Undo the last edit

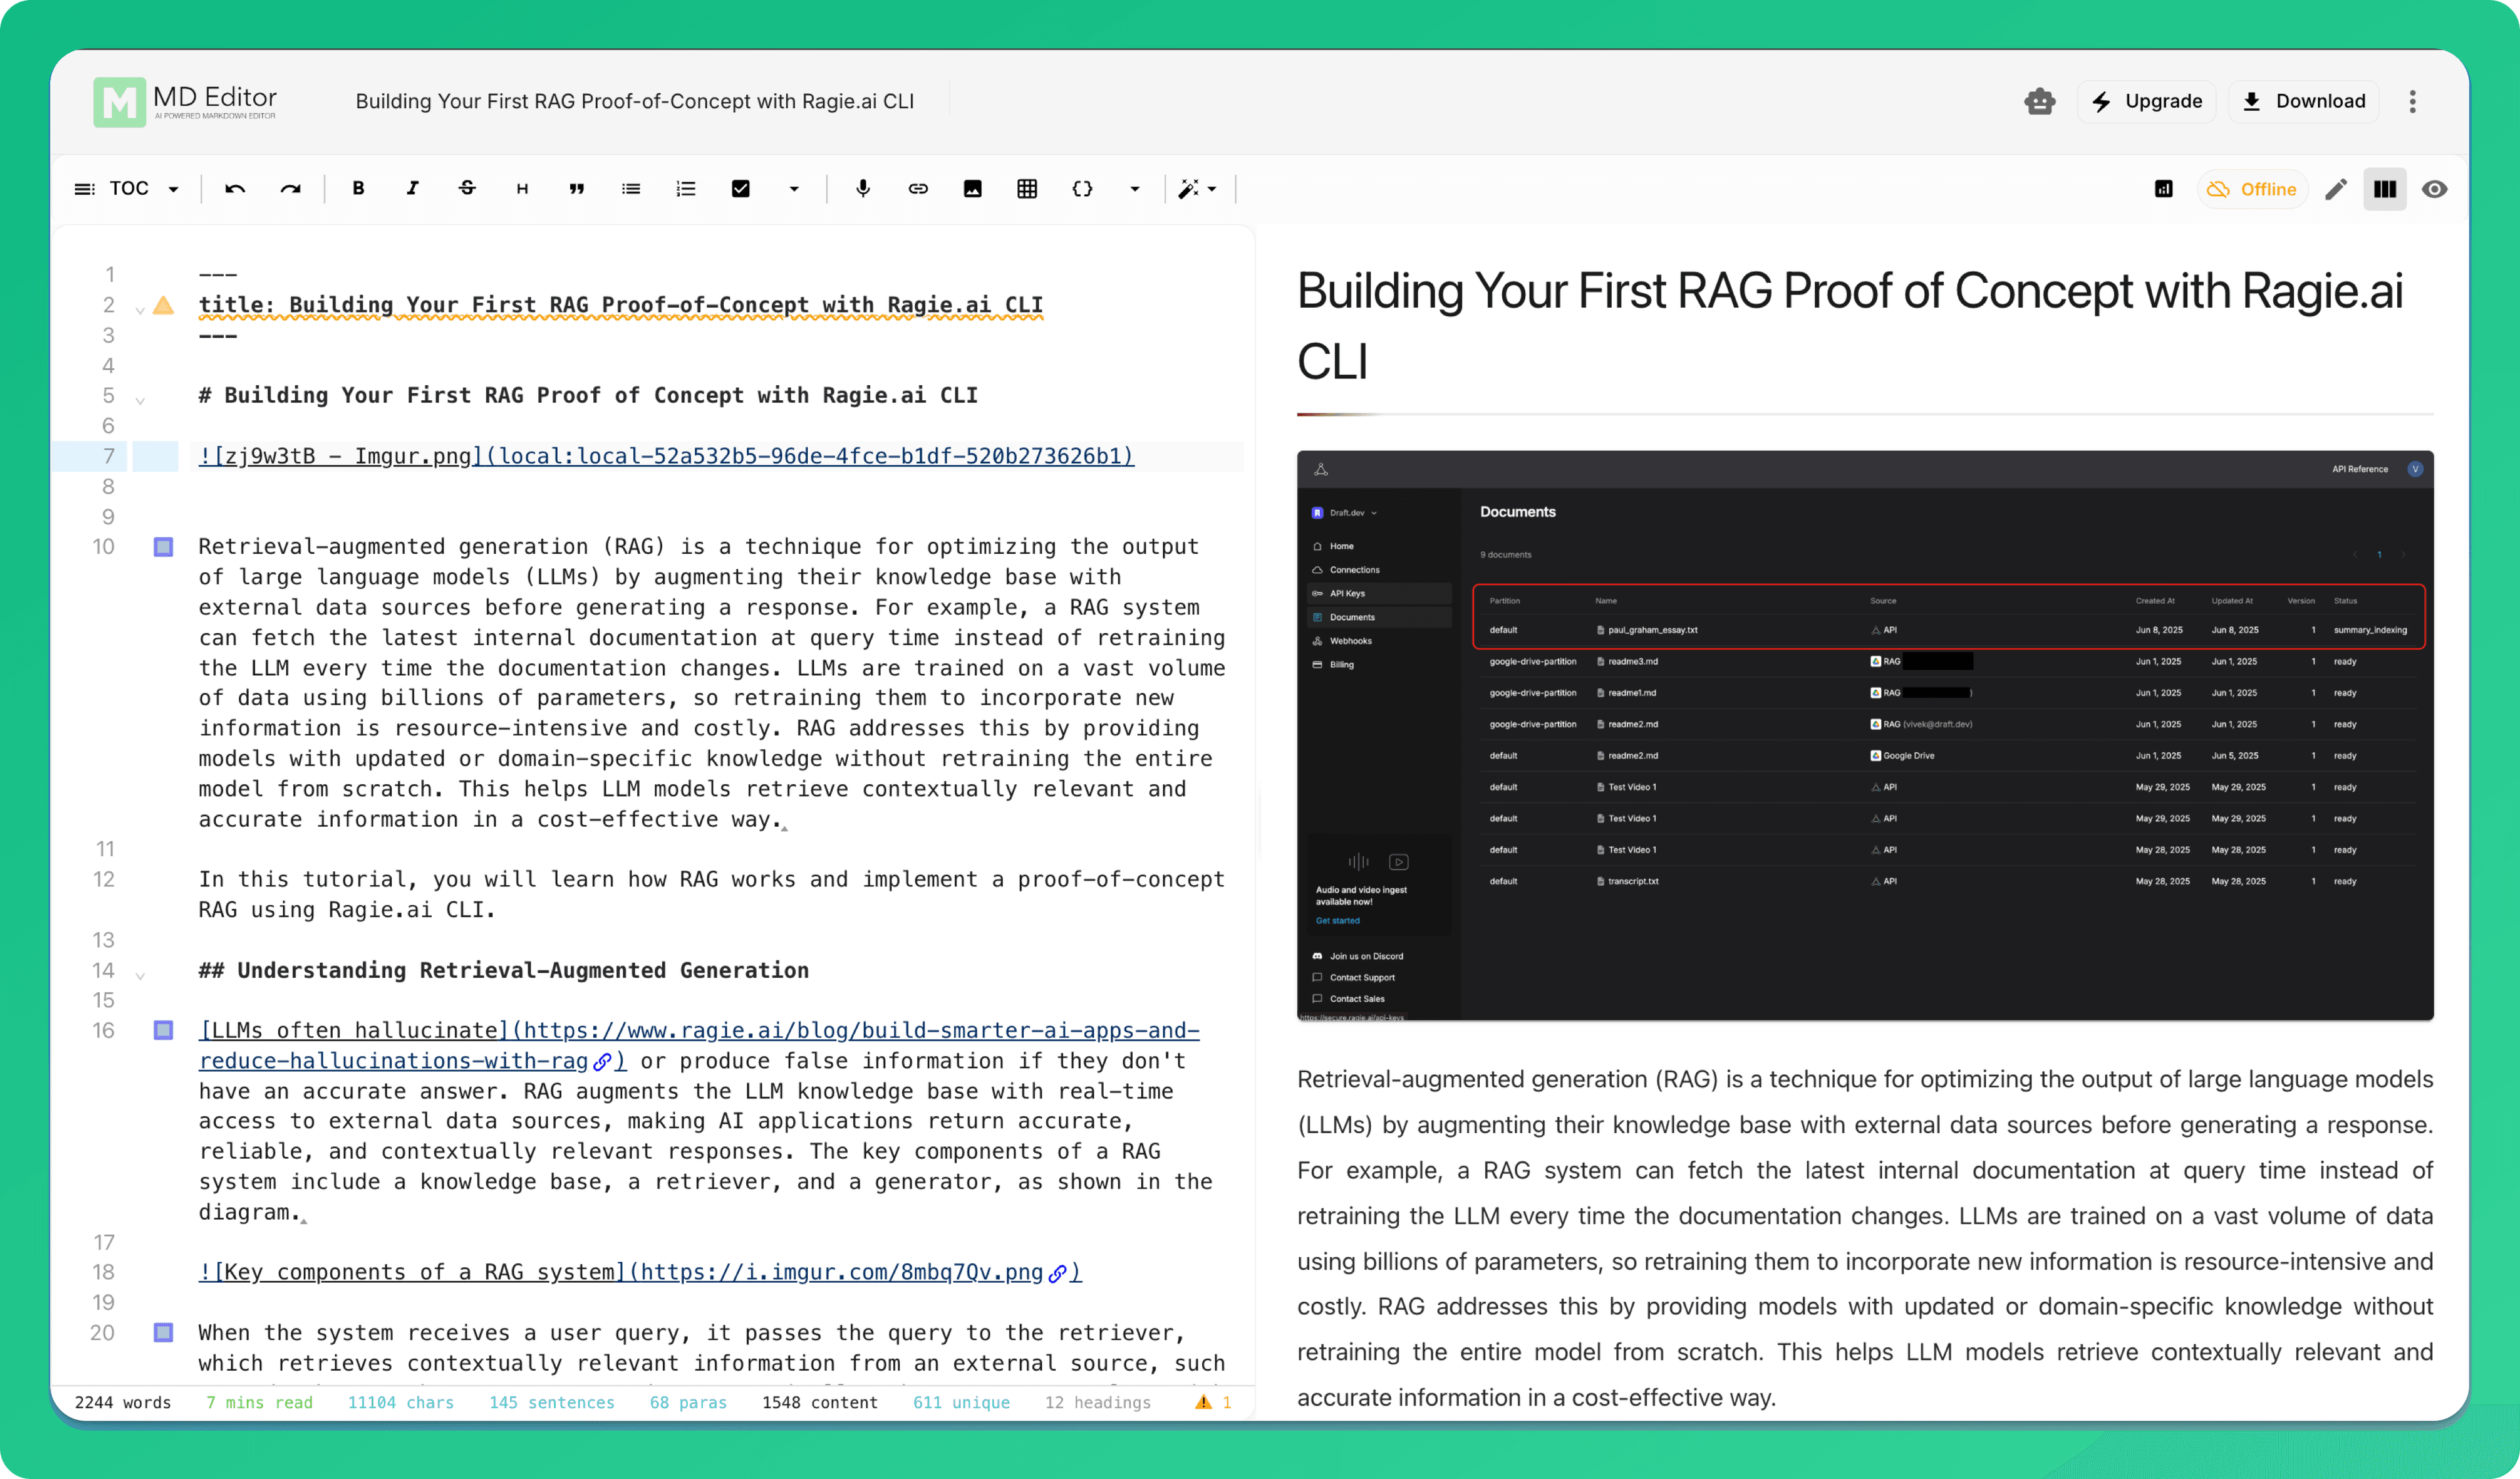235,189
